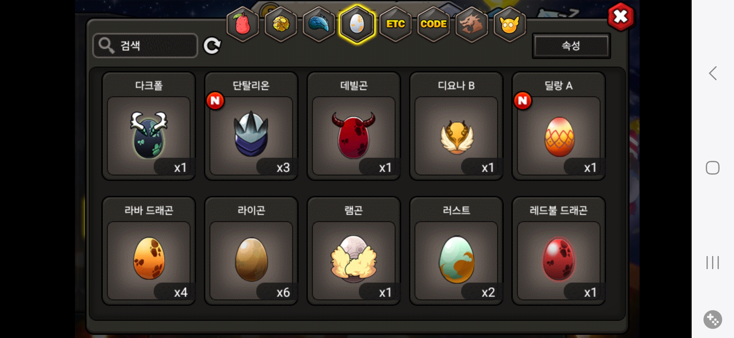This screenshot has height=338, width=734.
Task: Select the egg category tab
Action: point(357,24)
